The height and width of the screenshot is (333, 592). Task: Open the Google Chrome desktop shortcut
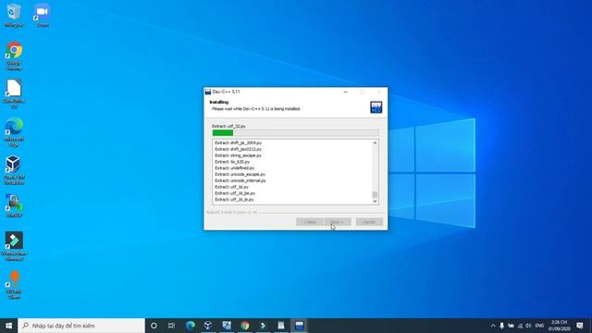14,55
